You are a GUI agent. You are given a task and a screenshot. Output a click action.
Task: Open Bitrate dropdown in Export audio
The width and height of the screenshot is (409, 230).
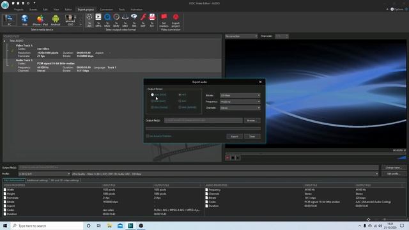(x=240, y=95)
